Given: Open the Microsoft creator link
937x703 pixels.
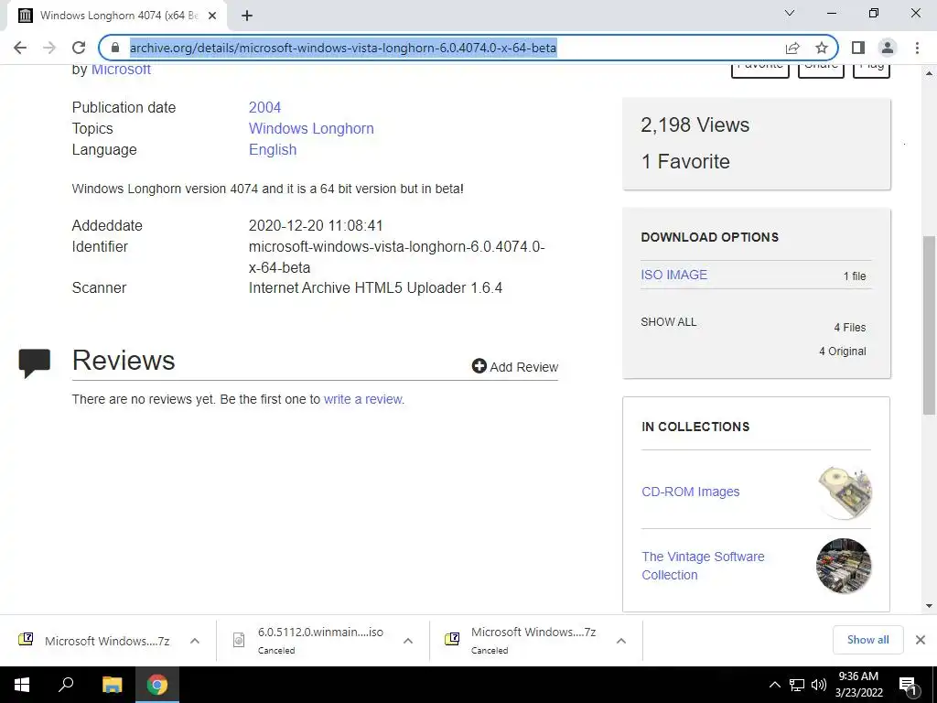Looking at the screenshot, I should coord(121,70).
